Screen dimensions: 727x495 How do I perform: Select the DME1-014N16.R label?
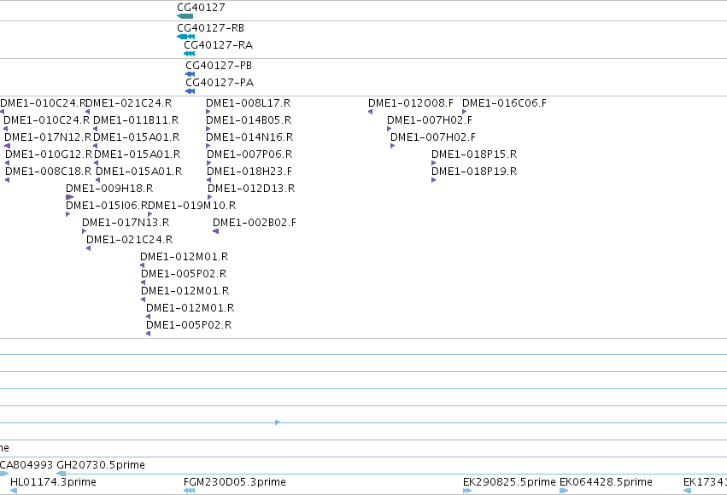click(x=249, y=137)
